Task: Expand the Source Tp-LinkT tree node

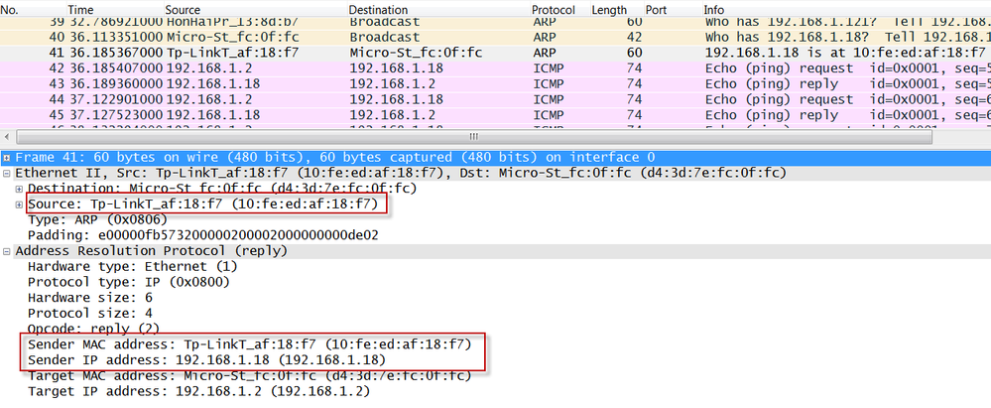Action: (20, 204)
